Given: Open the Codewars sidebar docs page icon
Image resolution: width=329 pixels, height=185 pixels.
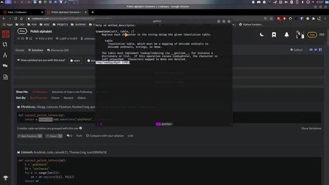Looking at the screenshot, I should tap(6, 77).
